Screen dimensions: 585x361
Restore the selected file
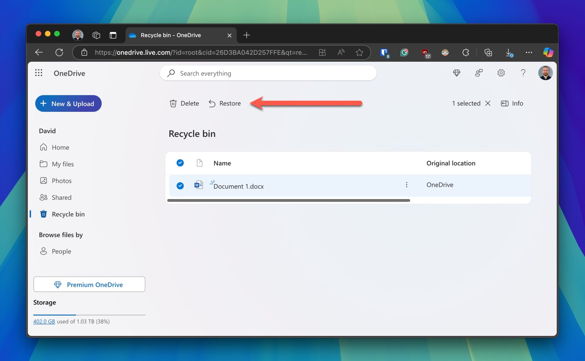[x=225, y=103]
